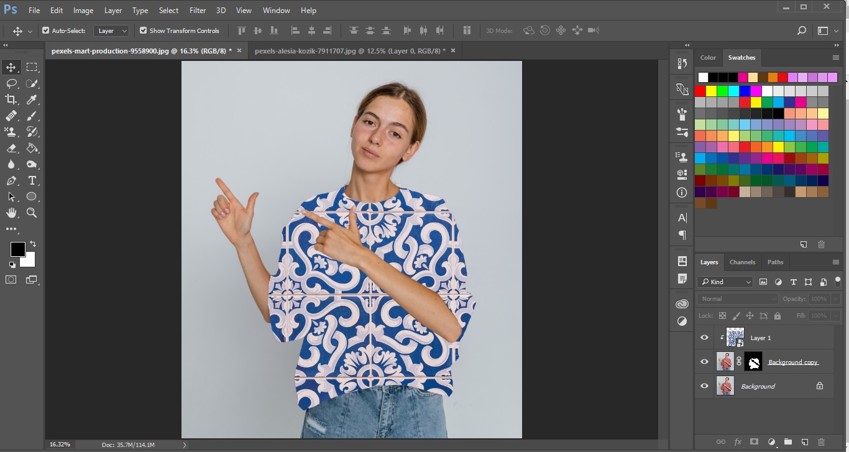Open the blend mode Normal dropdown
Screen dimensions: 849x452
click(737, 299)
